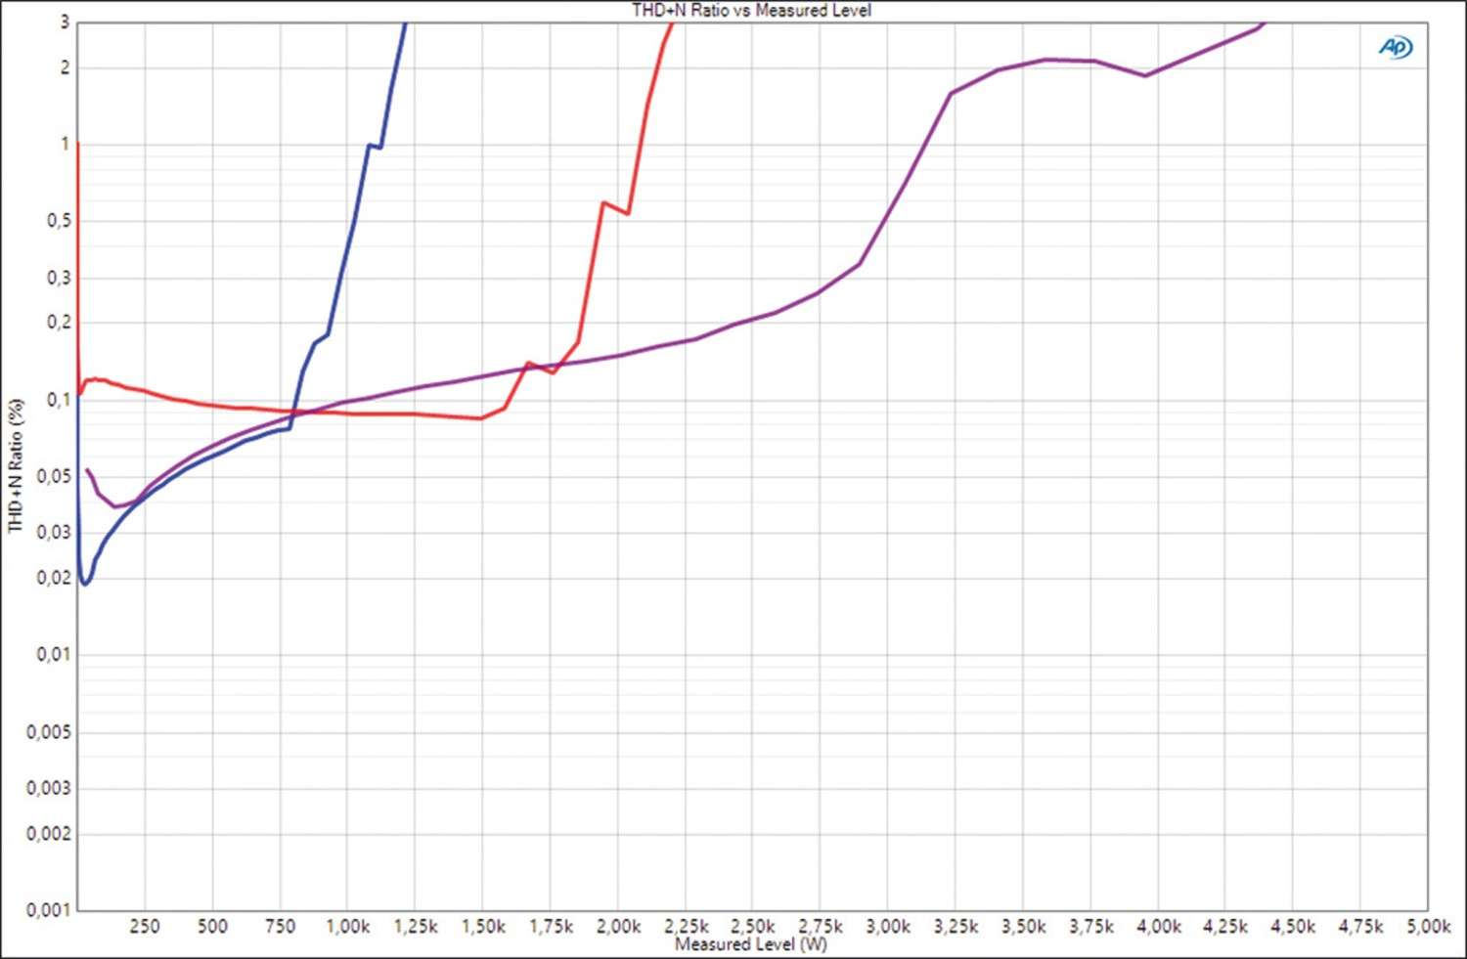Image resolution: width=1467 pixels, height=959 pixels.
Task: Click the 0,01 y-axis tick label
Action: point(55,654)
